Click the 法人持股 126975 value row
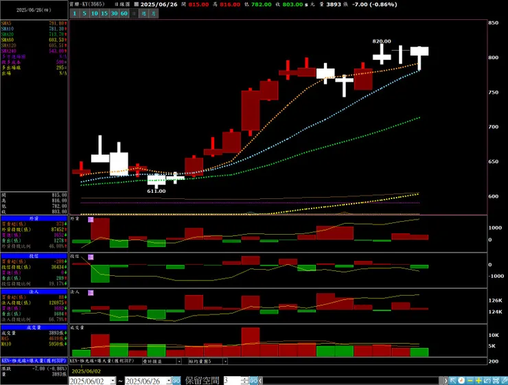 click(x=34, y=303)
